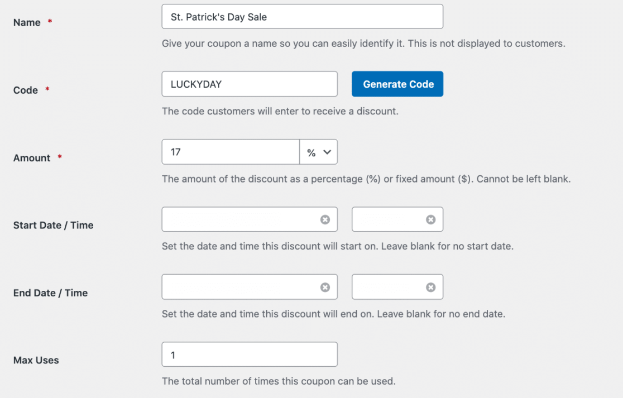Viewport: 623px width, 398px height.
Task: Clear the Start Time field with its X icon
Action: 431,220
